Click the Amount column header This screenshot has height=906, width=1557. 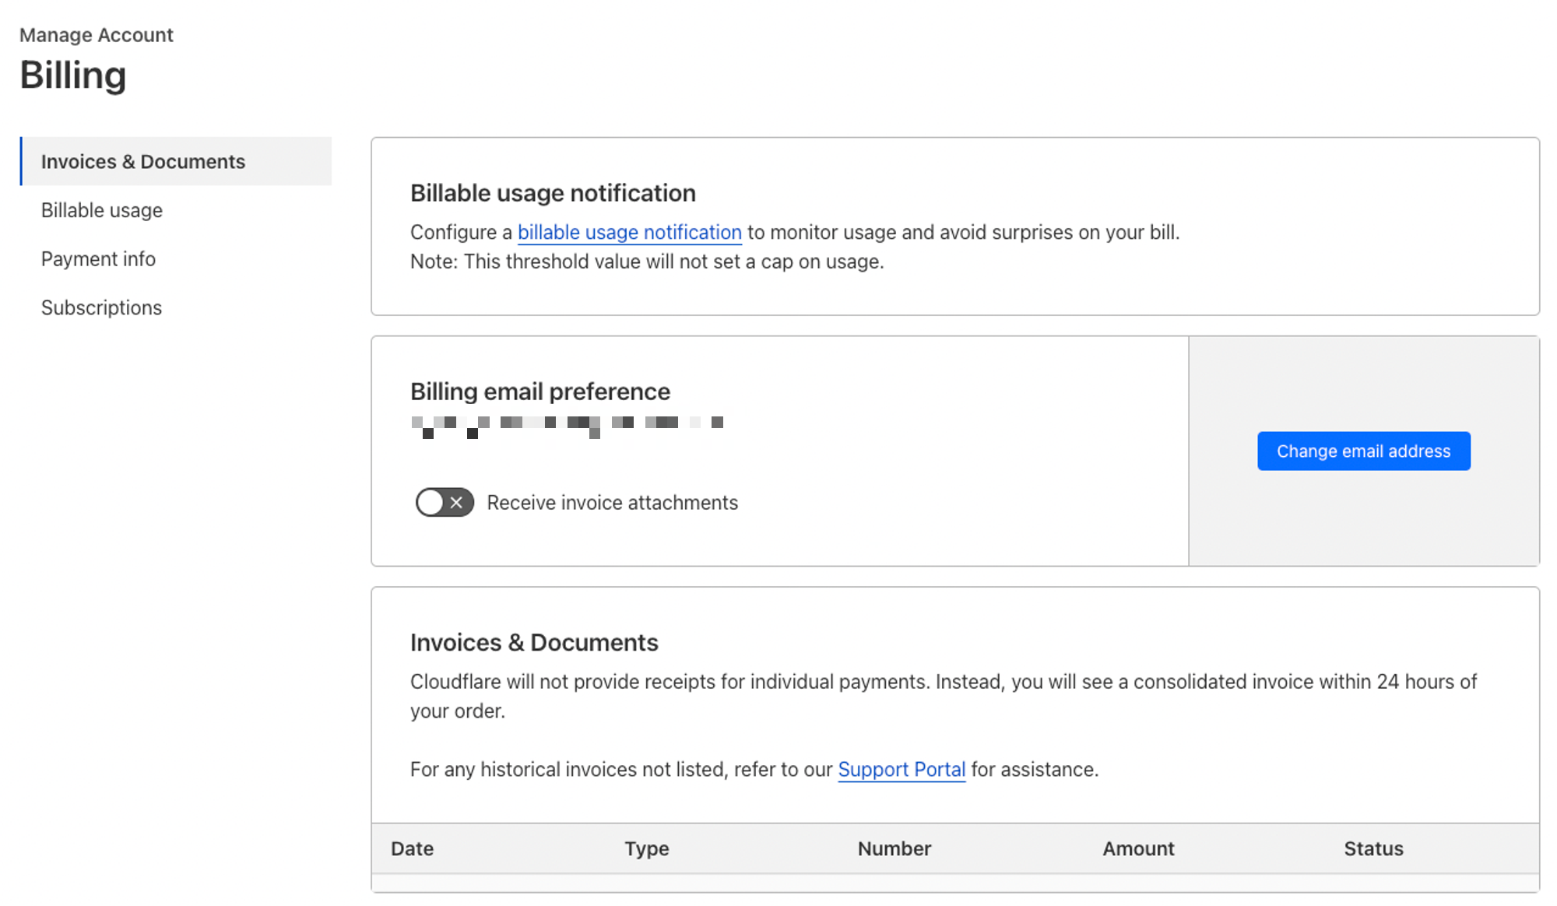pos(1138,848)
